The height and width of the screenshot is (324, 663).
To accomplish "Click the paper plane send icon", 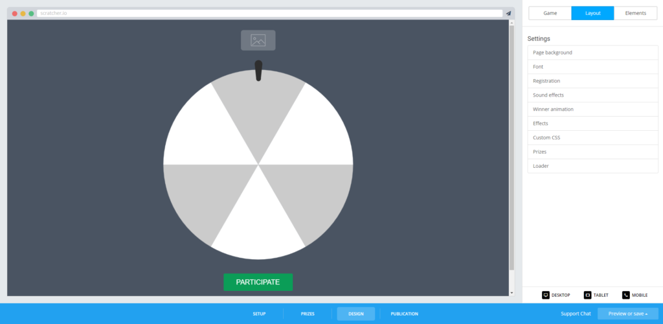I will click(x=508, y=13).
